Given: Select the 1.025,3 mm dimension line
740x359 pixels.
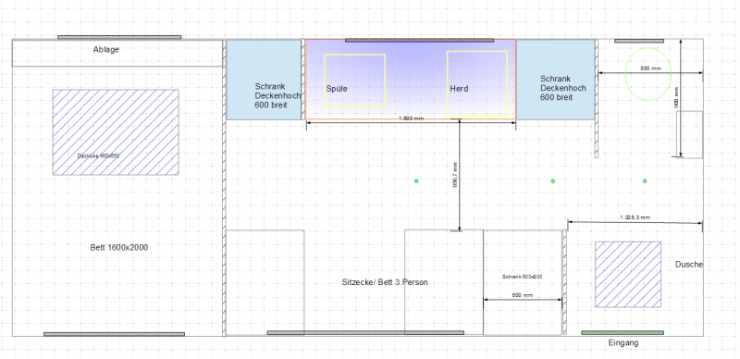Looking at the screenshot, I should [x=635, y=221].
